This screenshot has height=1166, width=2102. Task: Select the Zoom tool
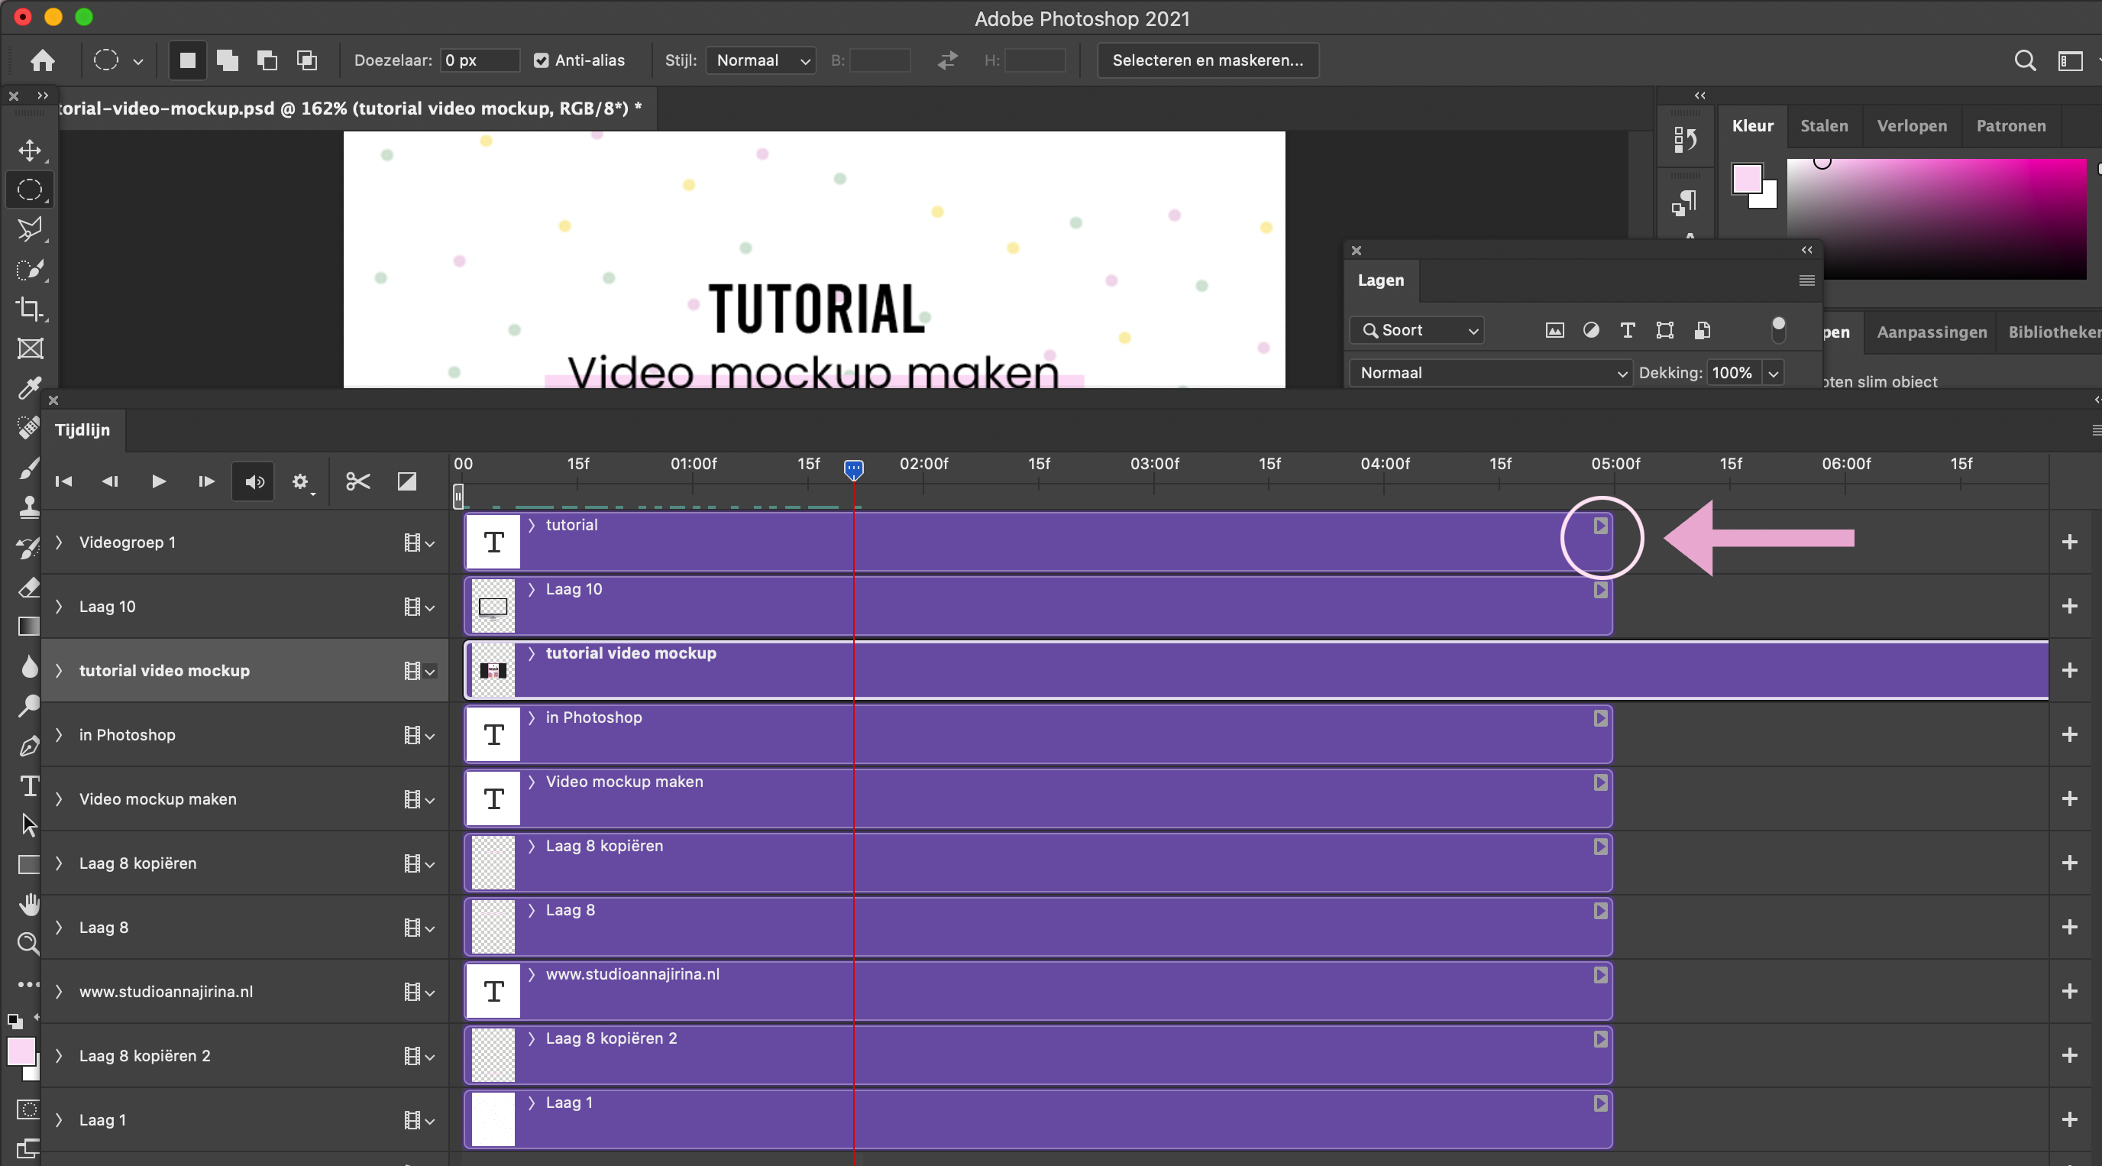pos(28,943)
